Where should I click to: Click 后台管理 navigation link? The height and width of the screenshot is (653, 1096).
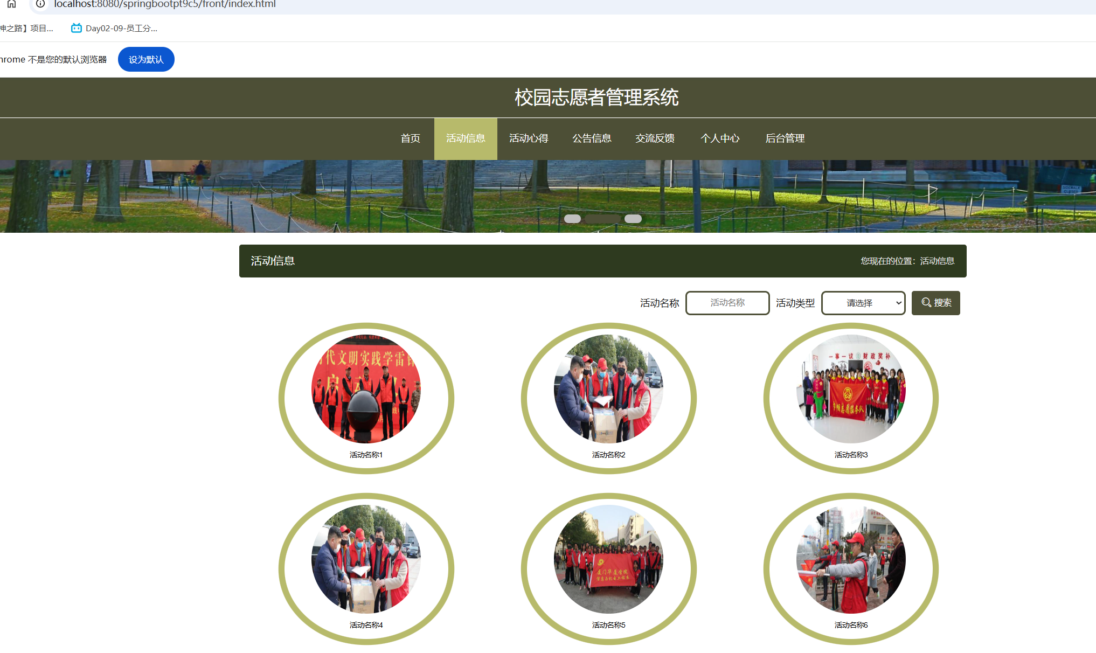point(785,138)
